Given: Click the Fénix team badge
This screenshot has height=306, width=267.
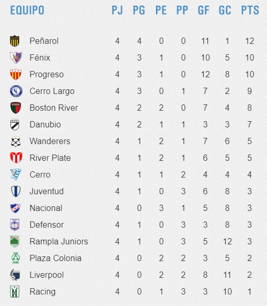Looking at the screenshot, I should pos(16,57).
